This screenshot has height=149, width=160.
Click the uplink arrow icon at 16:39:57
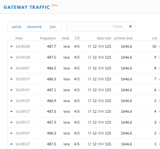11,79
